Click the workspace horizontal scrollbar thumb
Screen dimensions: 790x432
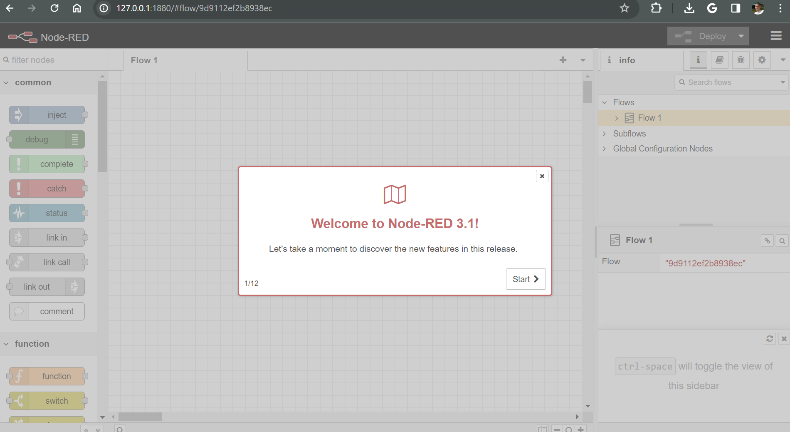click(x=140, y=417)
